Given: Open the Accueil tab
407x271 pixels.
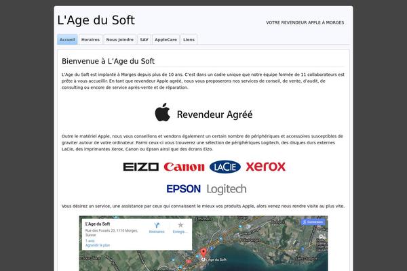Looking at the screenshot, I should [67, 39].
